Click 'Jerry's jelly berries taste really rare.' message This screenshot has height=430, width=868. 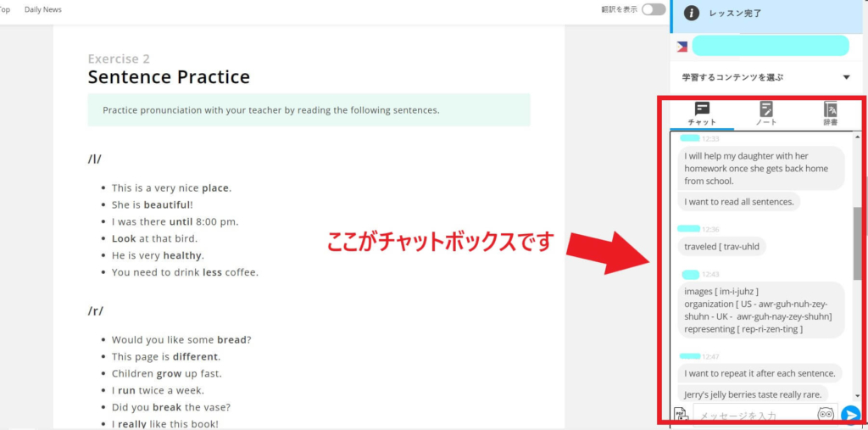point(753,394)
